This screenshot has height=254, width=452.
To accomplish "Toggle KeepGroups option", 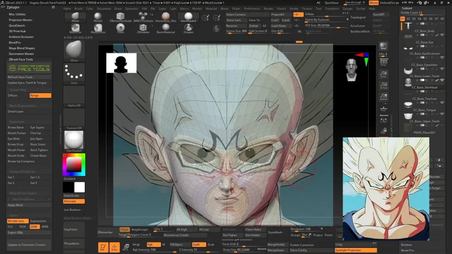I will (x=139, y=229).
